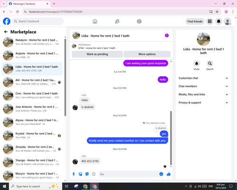Open the Windows Start menu

pos(4,186)
